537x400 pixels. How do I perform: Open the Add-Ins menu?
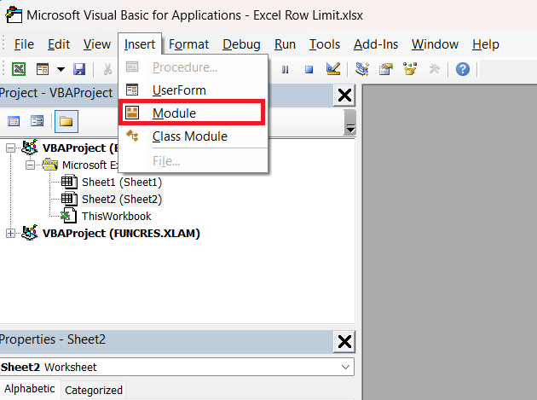tap(376, 44)
